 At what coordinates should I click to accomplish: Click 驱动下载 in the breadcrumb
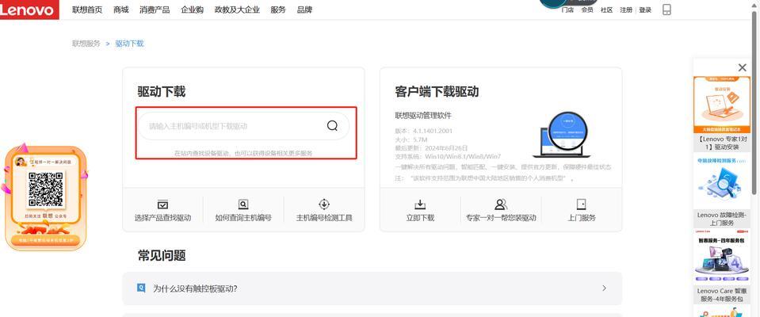pyautogui.click(x=129, y=43)
